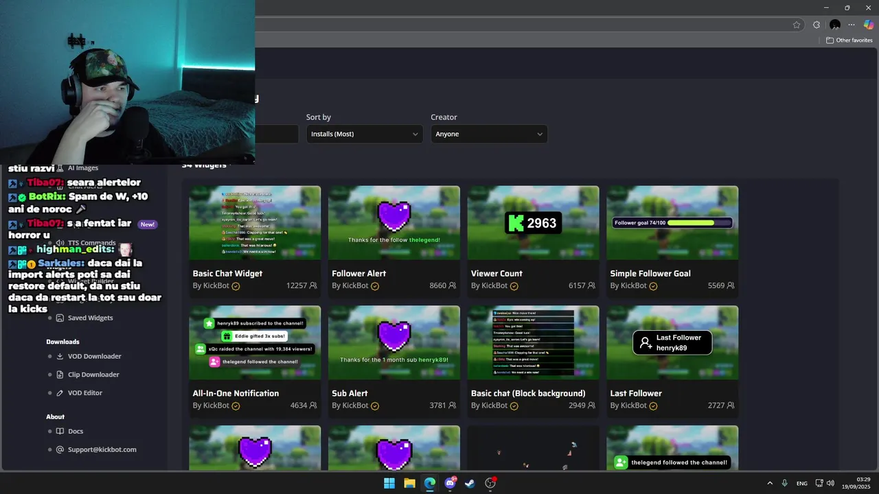Open the browser profile avatar

835,25
